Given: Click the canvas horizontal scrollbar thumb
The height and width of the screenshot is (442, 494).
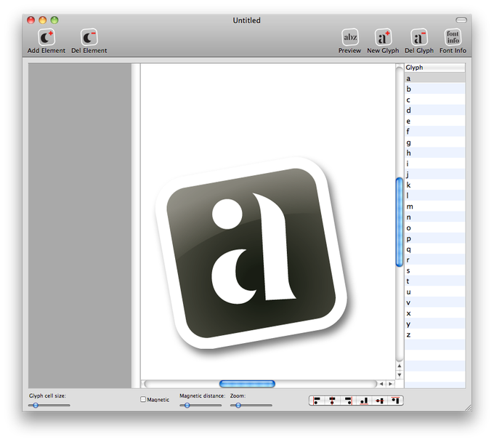Looking at the screenshot, I should (247, 384).
